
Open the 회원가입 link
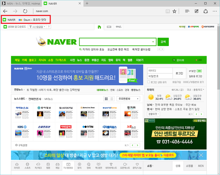click(x=177, y=82)
